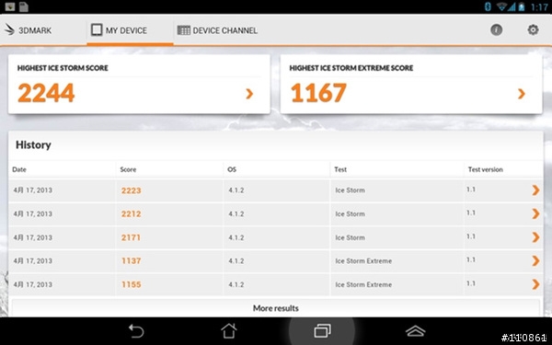Open details arrow for the 2223 score row

point(535,190)
